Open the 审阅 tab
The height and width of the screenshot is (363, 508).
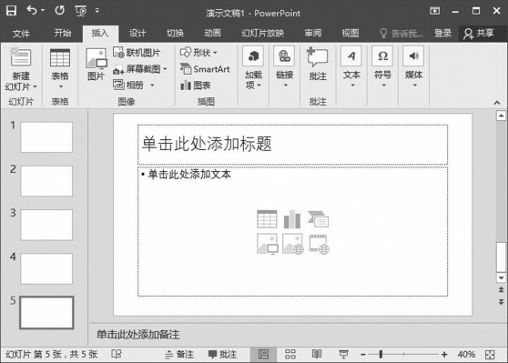coord(313,33)
